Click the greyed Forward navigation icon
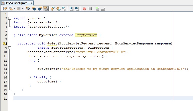193x111 pixels. (x=19, y=9)
